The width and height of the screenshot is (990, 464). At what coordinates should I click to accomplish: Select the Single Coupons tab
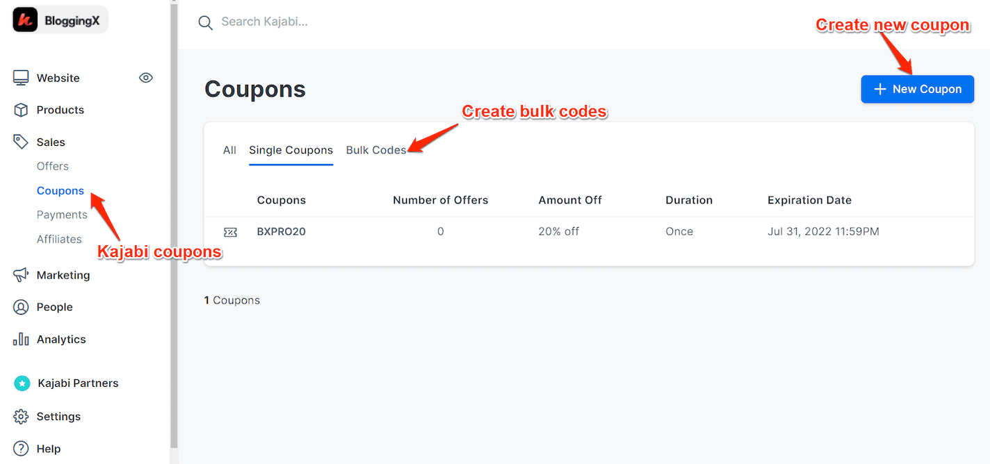click(291, 150)
